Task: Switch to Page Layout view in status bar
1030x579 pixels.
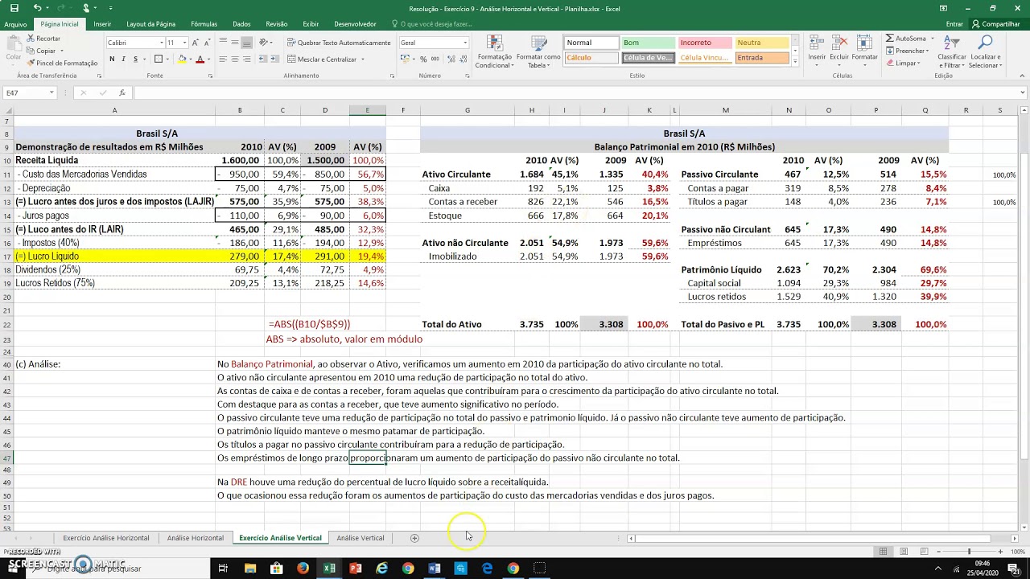Action: (903, 552)
